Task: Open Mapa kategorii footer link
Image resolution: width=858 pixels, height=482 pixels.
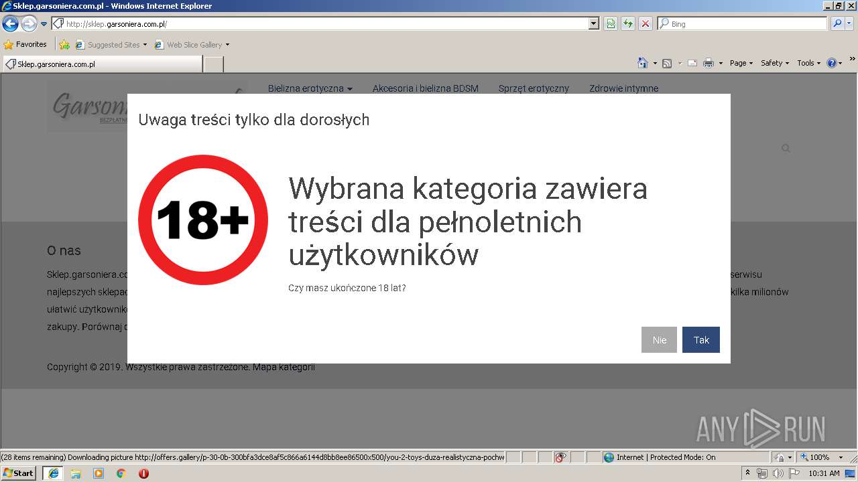Action: point(284,367)
